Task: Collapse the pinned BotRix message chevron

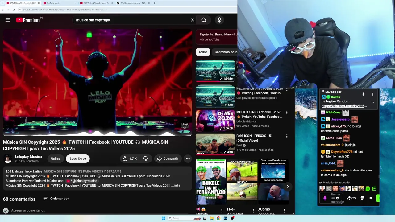Action: point(372,102)
